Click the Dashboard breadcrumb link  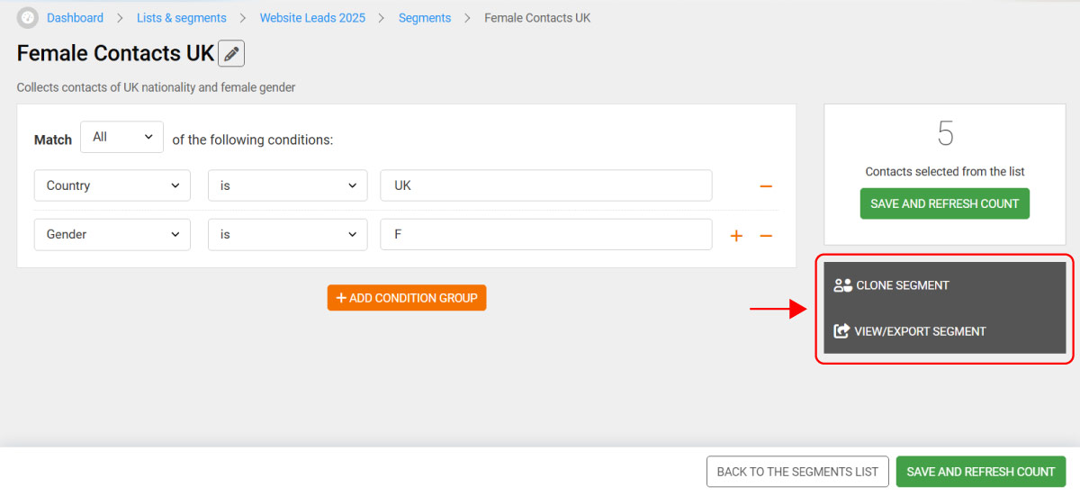75,18
